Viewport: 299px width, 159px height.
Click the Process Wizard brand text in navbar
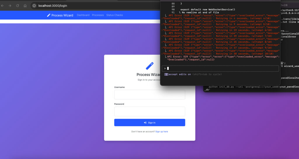point(62,15)
